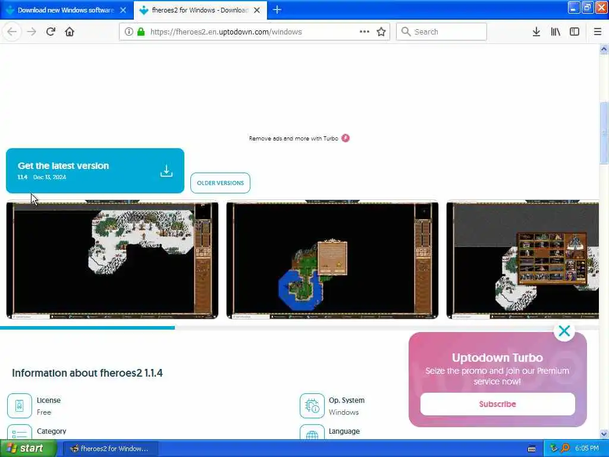
Task: Open the town screen screenshot thumbnail
Action: click(523, 259)
